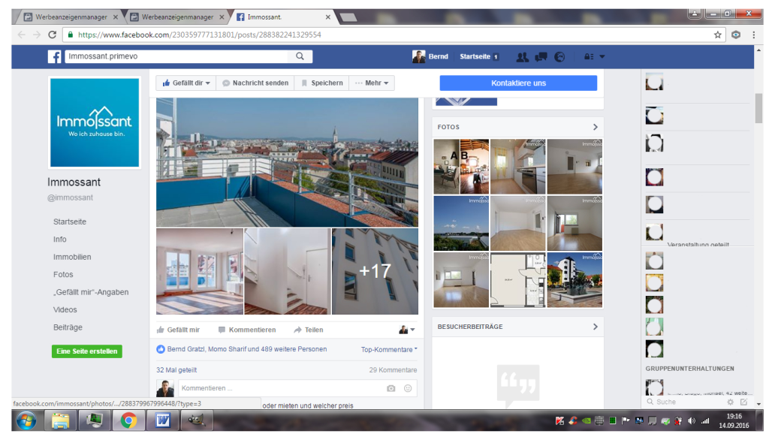
Task: Expand the Fotos section chevron
Action: (595, 127)
